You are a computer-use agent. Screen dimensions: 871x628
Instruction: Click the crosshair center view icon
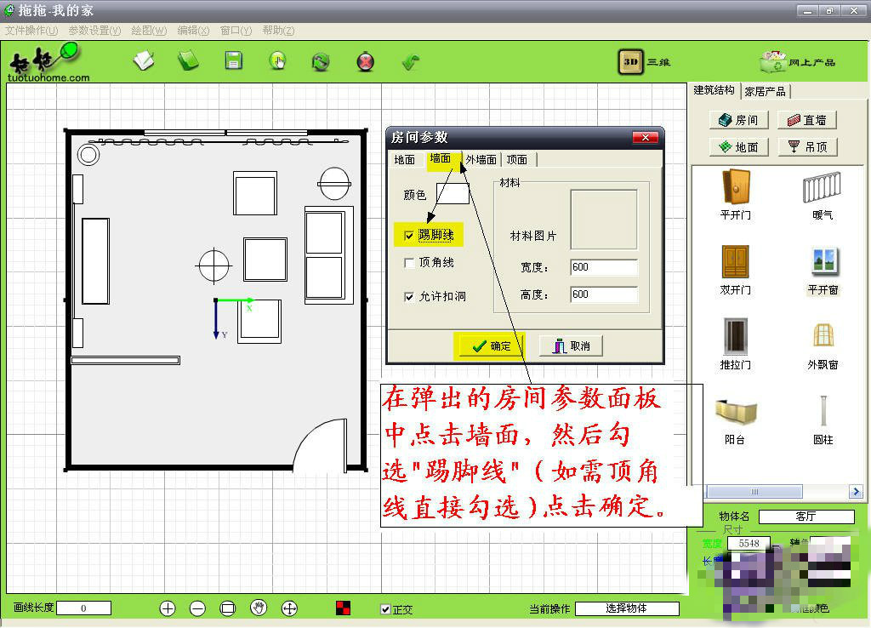coord(289,608)
